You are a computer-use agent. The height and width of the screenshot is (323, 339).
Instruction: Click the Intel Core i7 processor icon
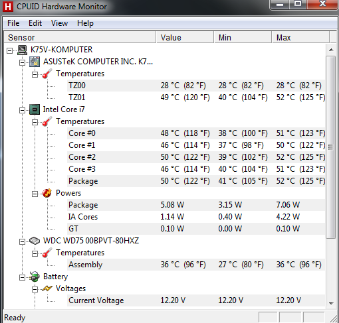pos(35,109)
